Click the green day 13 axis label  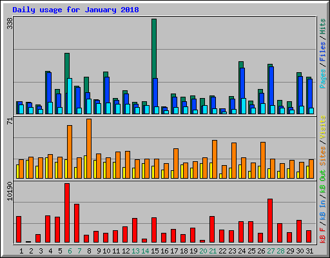click(135, 251)
